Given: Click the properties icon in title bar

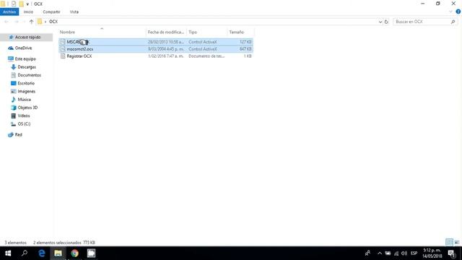Looking at the screenshot, I should (x=14, y=4).
